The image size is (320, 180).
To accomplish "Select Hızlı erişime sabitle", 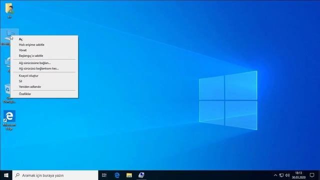I will point(44,44).
